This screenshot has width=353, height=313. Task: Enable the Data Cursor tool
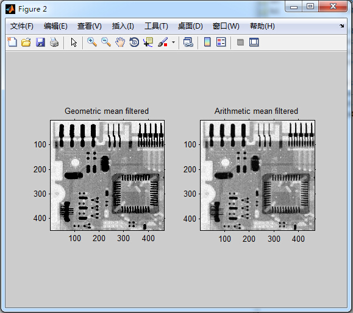click(148, 42)
